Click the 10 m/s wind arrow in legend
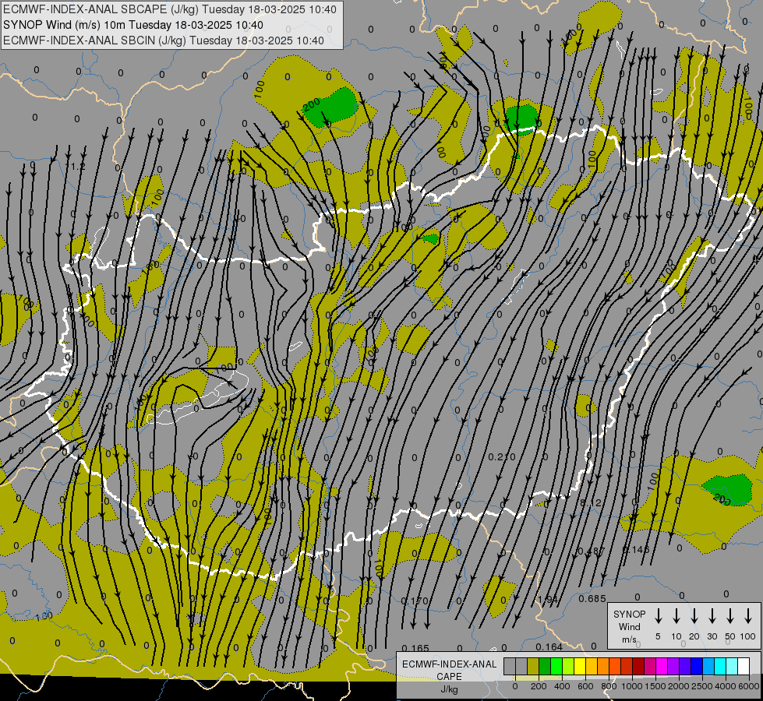Viewport: 763px width, 701px height. 676,616
